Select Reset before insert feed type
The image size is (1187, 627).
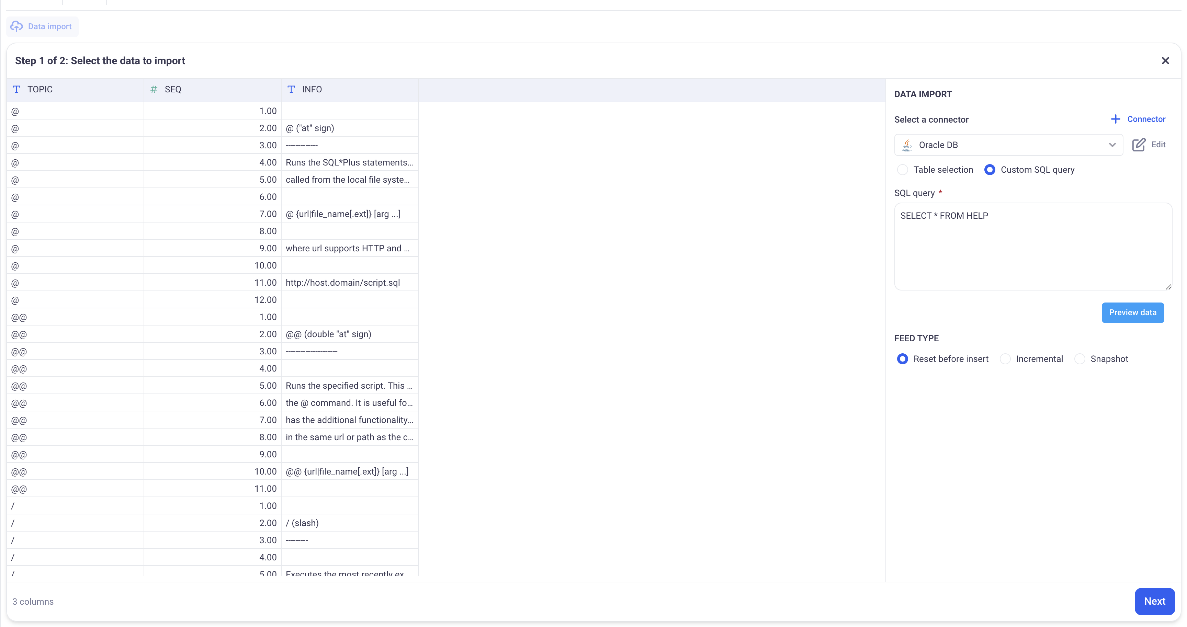902,359
